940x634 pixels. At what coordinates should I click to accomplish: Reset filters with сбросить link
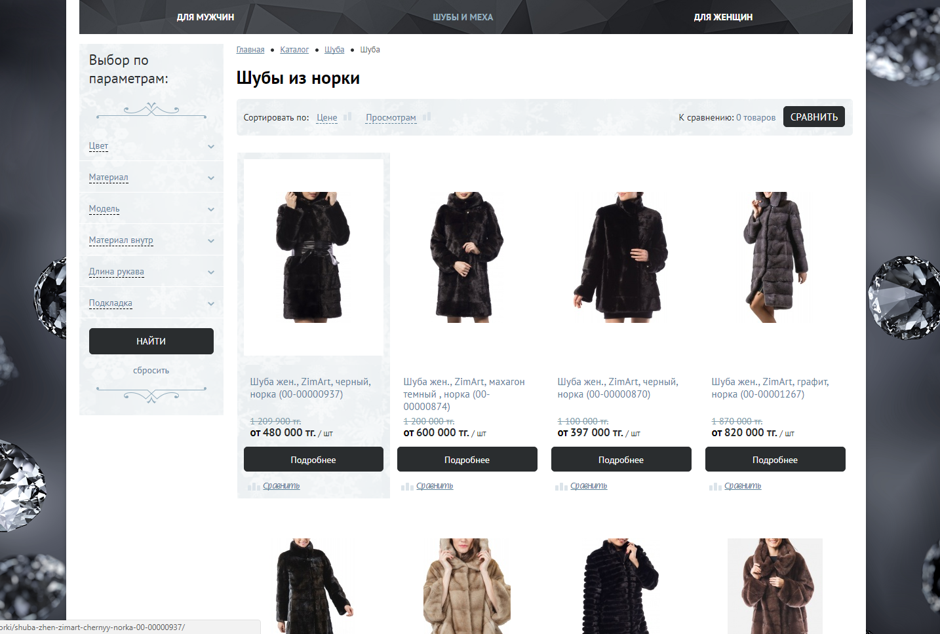point(151,371)
